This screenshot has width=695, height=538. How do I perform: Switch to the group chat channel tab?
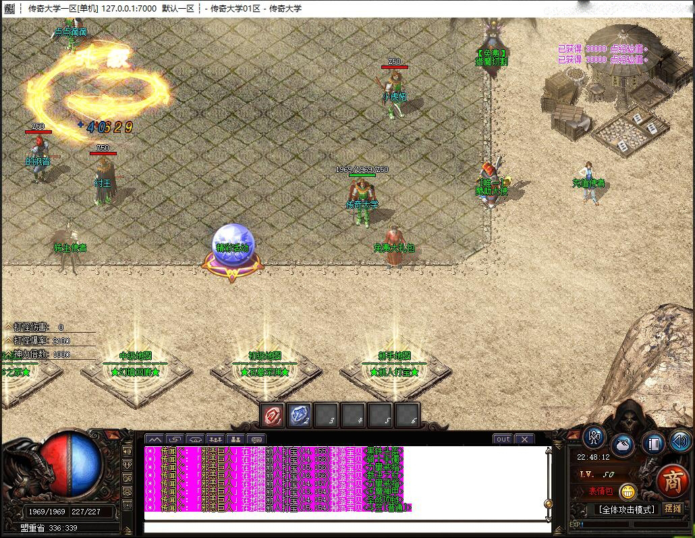(x=216, y=439)
